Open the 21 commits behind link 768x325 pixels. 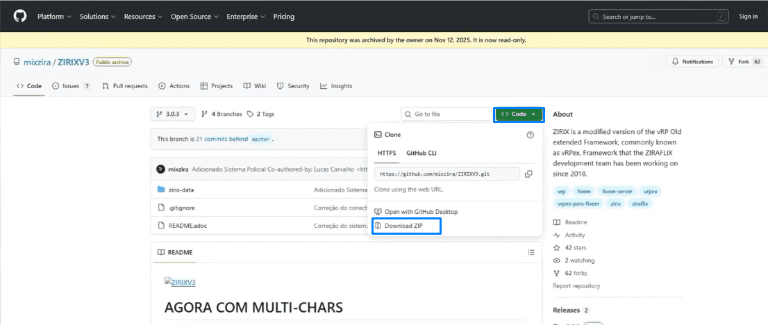coord(222,139)
